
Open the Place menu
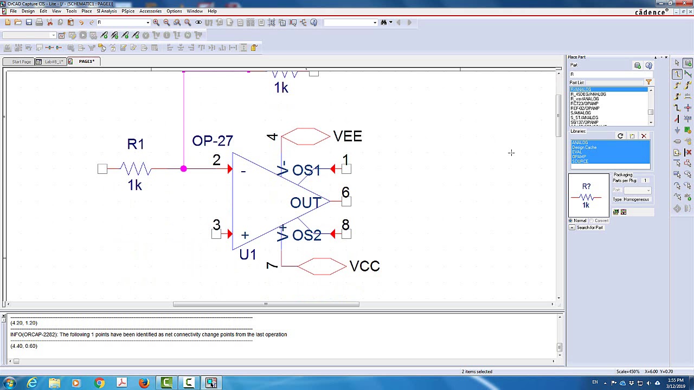click(x=86, y=11)
